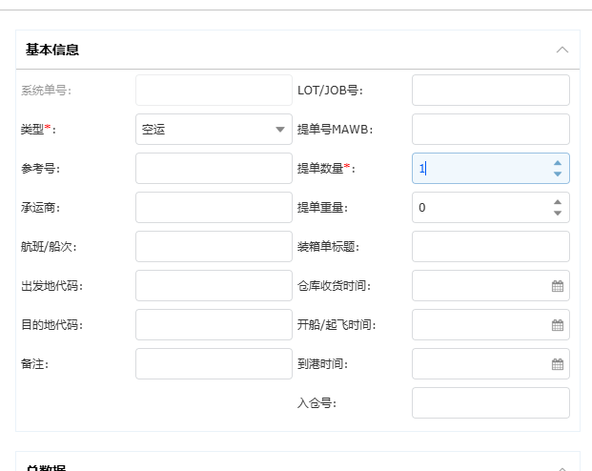Screen dimensions: 592x471
Task: Decrease 提单重量 with down arrow
Action: [x=558, y=213]
